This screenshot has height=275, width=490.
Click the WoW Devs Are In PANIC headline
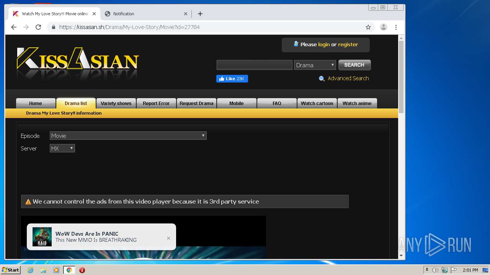(x=87, y=234)
